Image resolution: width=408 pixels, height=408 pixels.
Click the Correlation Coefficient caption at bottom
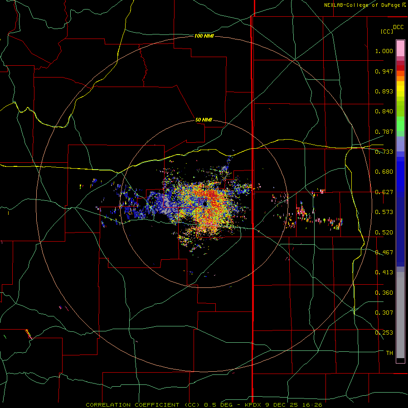(204, 405)
